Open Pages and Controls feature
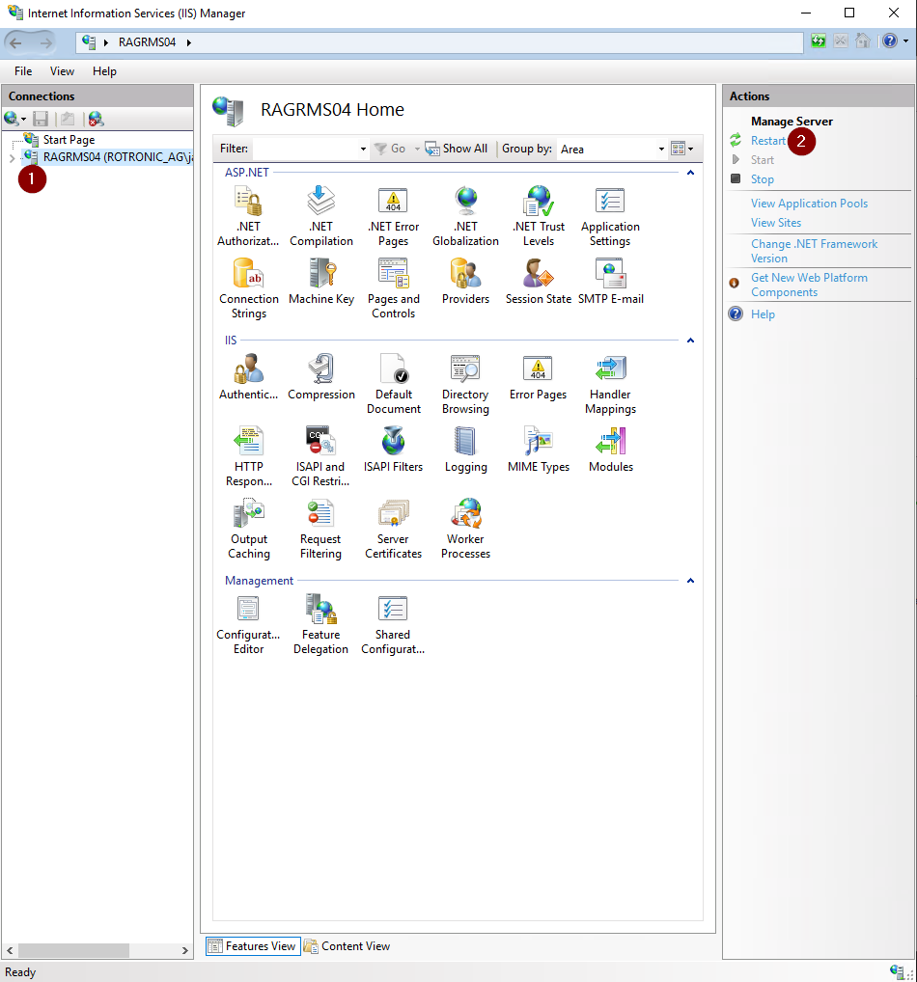917x982 pixels. [393, 288]
